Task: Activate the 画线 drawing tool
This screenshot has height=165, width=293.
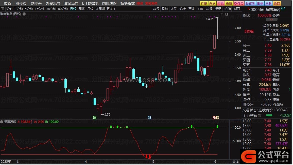Action: tap(192, 9)
